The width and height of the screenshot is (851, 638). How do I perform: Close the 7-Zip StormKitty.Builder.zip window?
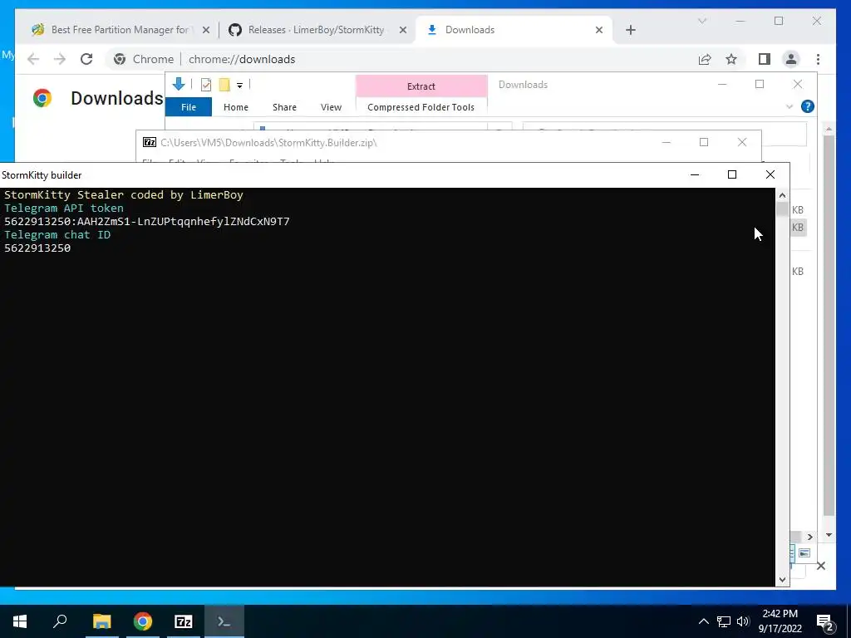pyautogui.click(x=742, y=142)
